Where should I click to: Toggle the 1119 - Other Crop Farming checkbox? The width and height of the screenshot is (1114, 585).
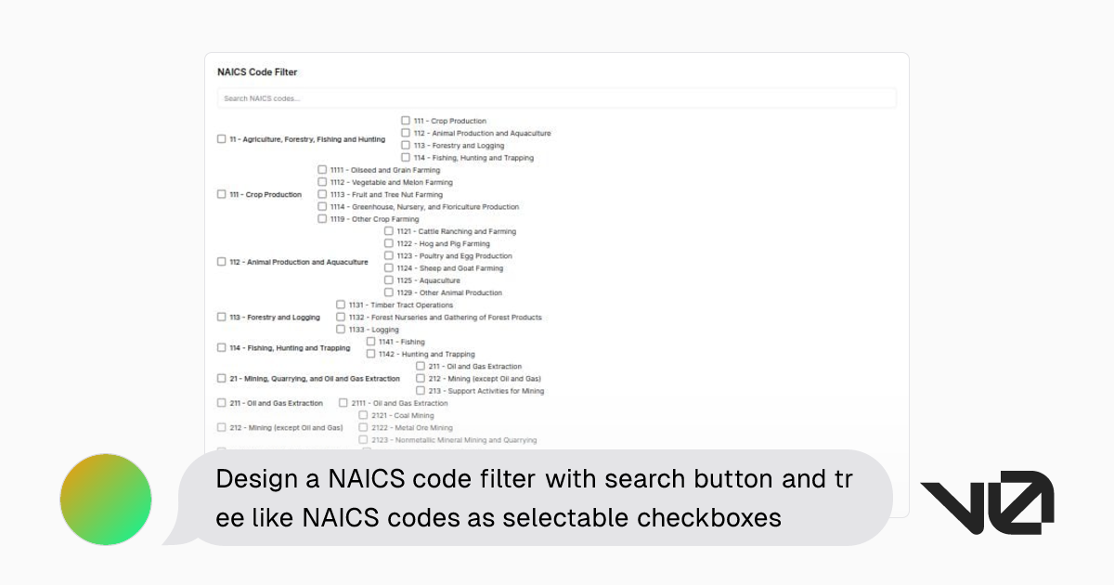tap(322, 219)
